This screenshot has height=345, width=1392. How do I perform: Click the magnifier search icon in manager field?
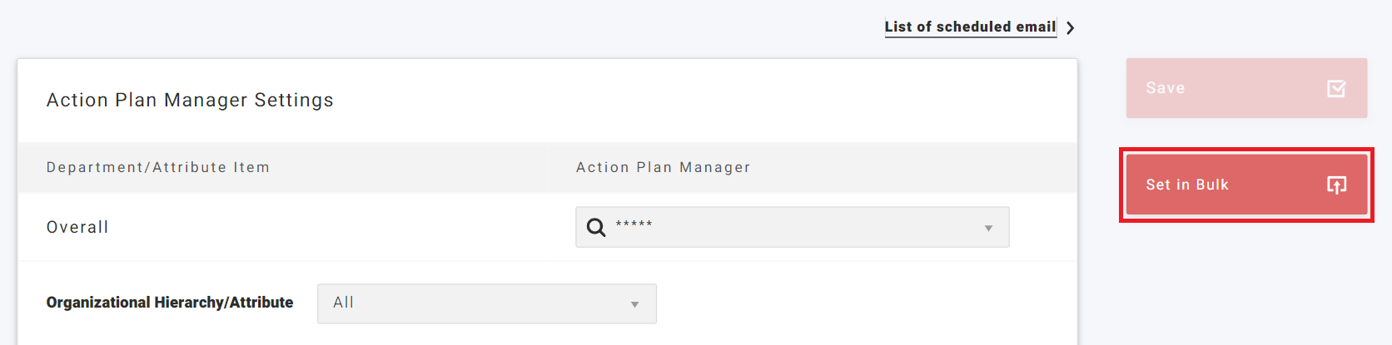(x=596, y=227)
